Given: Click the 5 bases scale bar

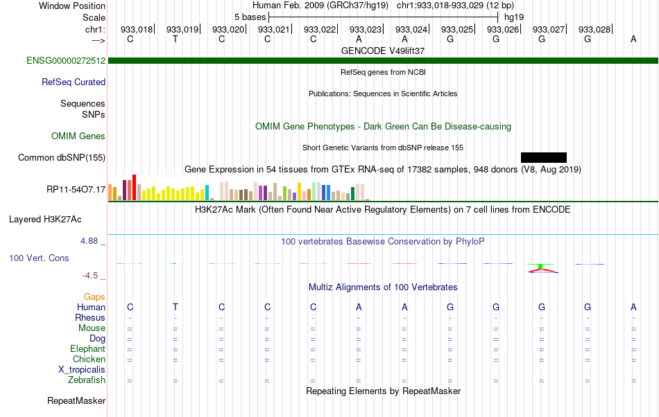Looking at the screenshot, I should pyautogui.click(x=384, y=17).
